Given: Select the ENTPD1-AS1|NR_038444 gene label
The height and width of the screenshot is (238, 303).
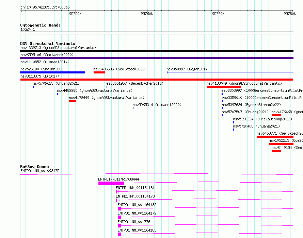Looking at the screenshot, I should (118, 179).
